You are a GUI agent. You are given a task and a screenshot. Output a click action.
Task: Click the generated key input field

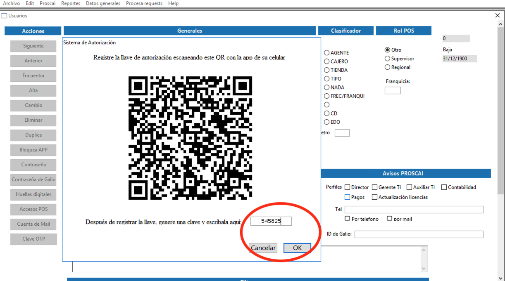point(271,221)
